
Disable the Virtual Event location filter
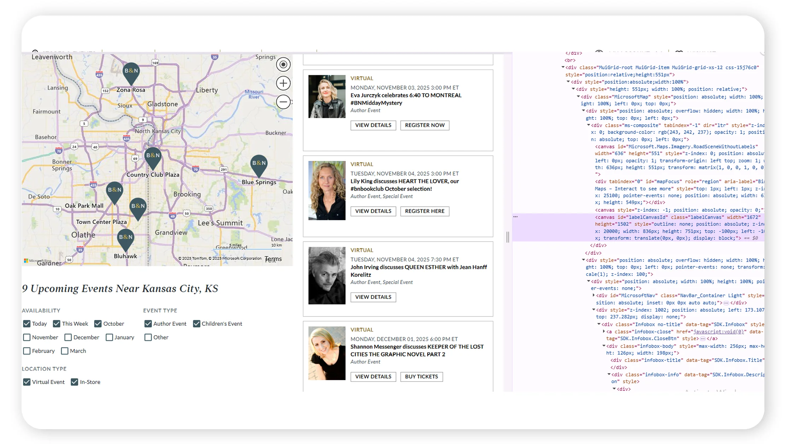[x=27, y=382]
